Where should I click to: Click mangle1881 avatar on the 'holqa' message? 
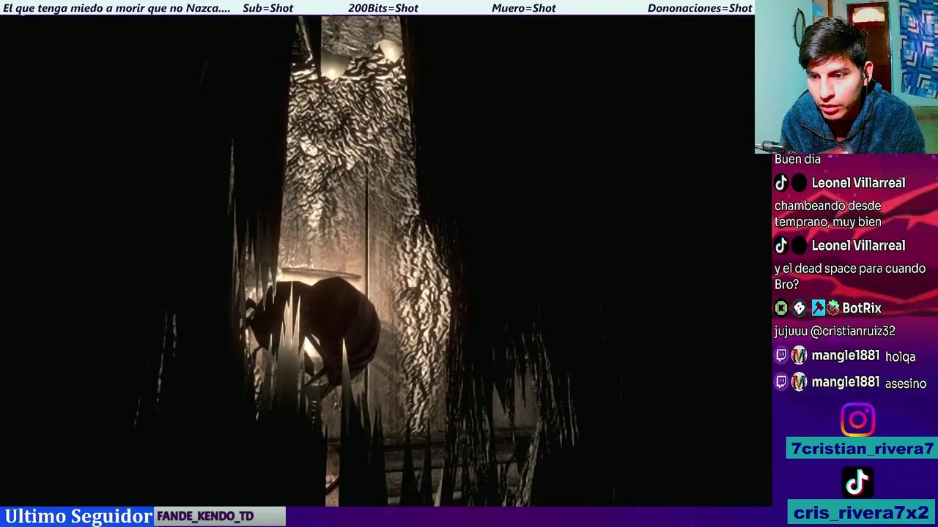click(799, 356)
